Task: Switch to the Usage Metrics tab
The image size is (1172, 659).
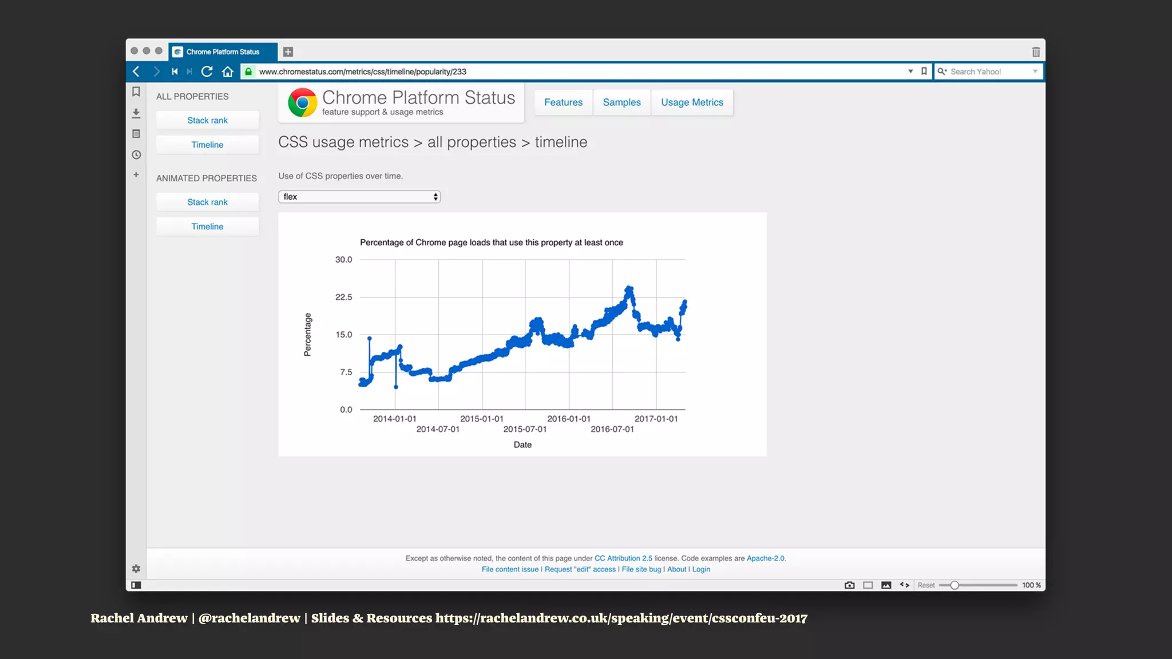Action: 692,102
